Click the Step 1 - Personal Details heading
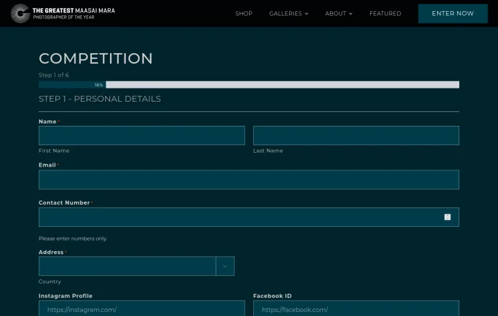Viewport: 498px width, 316px height. point(100,99)
